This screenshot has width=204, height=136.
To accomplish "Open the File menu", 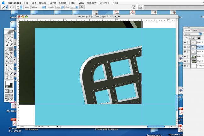I will tap(26, 3).
